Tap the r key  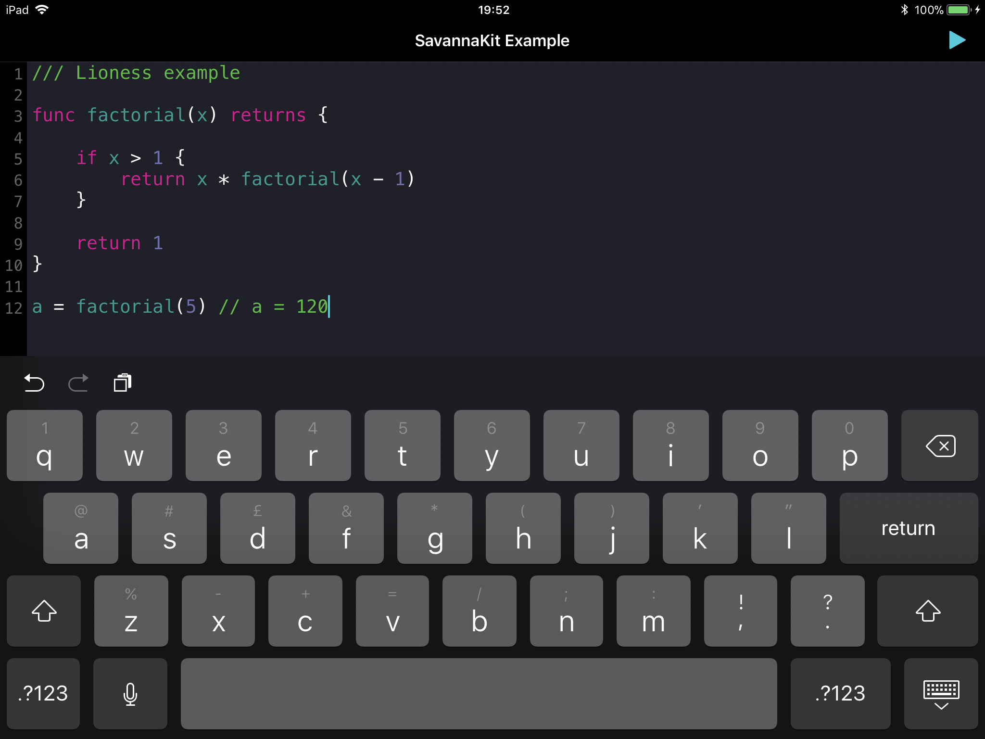(313, 446)
